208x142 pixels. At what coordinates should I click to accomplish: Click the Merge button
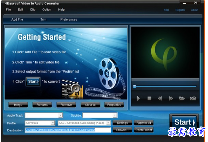pos(18,105)
